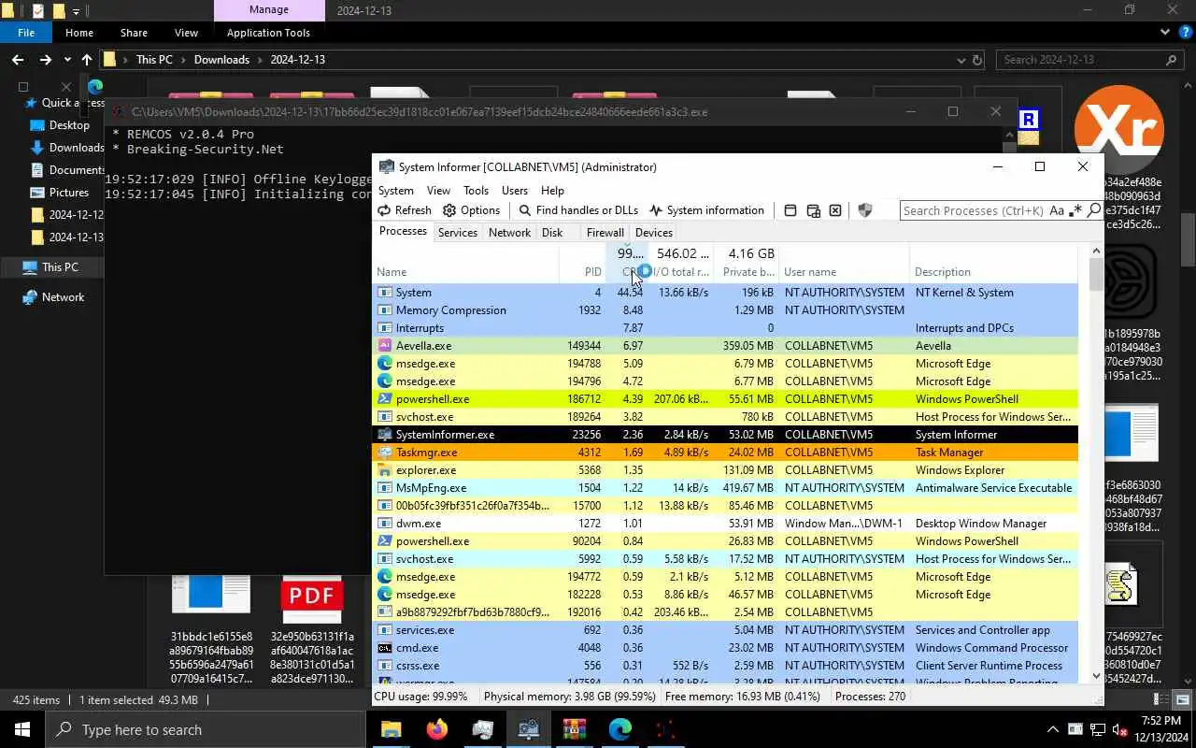Switch to the Devices tab
The width and height of the screenshot is (1196, 748).
point(653,233)
